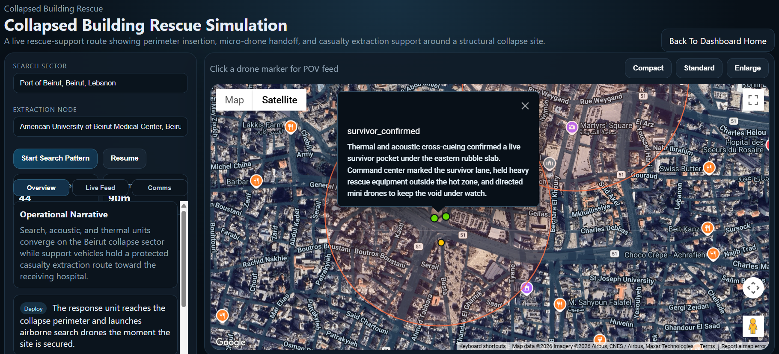Click the gray museum landmark pin
This screenshot has width=779, height=354.
point(550,163)
